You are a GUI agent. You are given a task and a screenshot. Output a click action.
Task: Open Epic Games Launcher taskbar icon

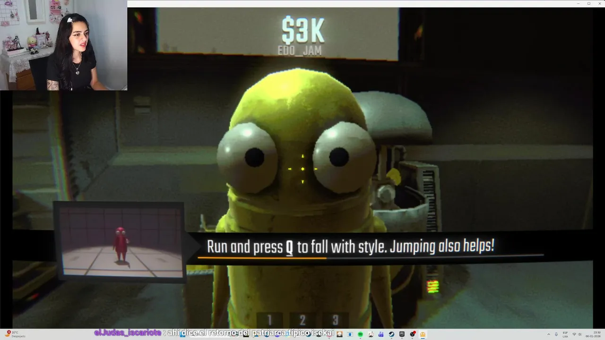[402, 334]
